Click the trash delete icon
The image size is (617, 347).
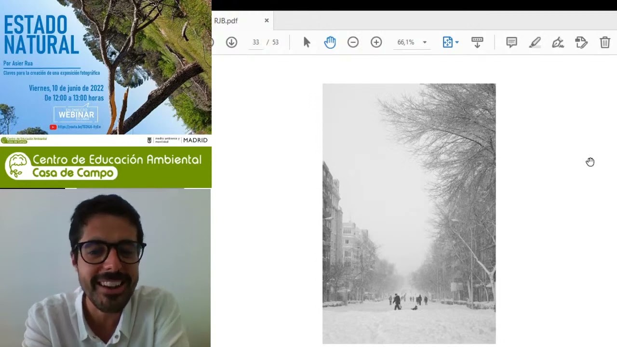click(605, 42)
